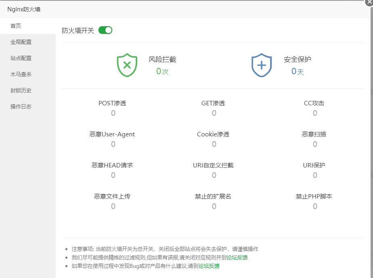This screenshot has width=373, height=278.
Task: Click the URI保护 label
Action: [314, 165]
